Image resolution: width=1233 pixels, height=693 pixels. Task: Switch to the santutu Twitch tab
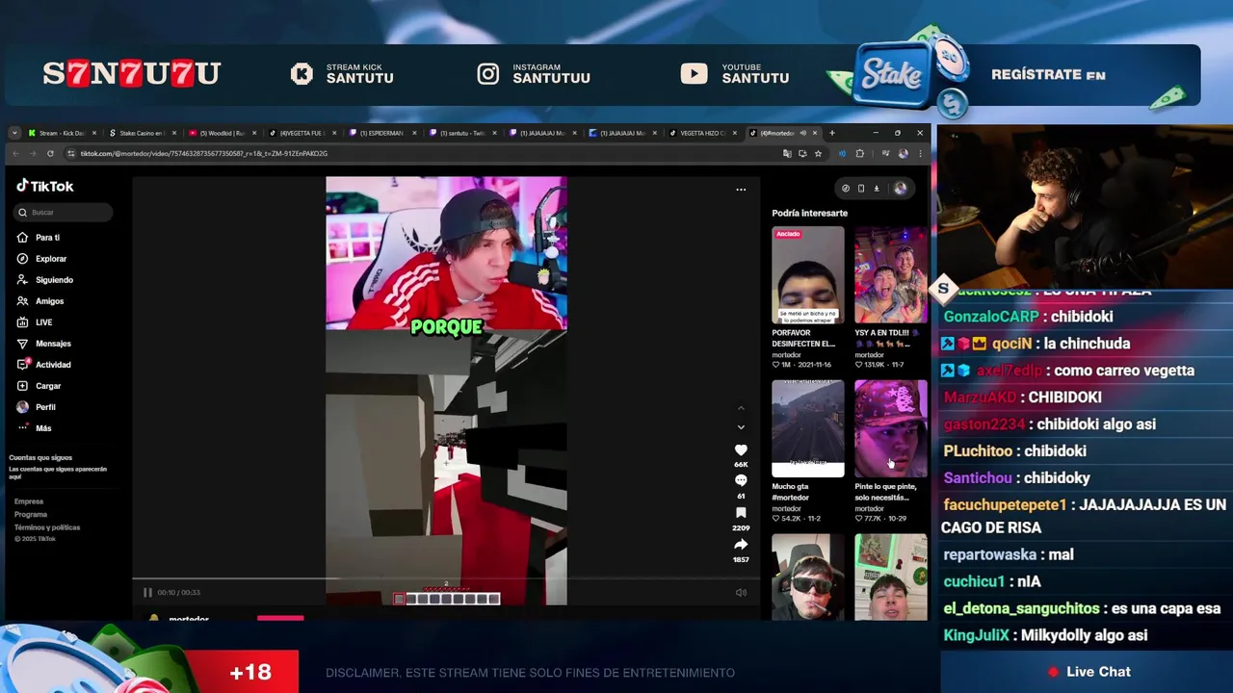click(x=460, y=133)
